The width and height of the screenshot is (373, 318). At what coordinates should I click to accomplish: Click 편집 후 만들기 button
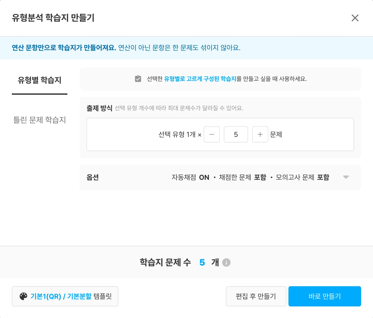[x=256, y=296]
